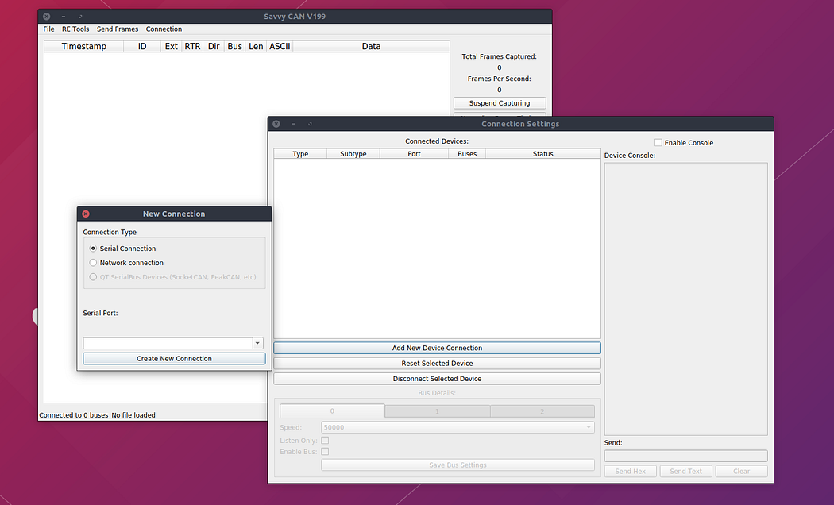This screenshot has width=834, height=505.
Task: Click Disconnect Selected Device button
Action: [x=437, y=379]
